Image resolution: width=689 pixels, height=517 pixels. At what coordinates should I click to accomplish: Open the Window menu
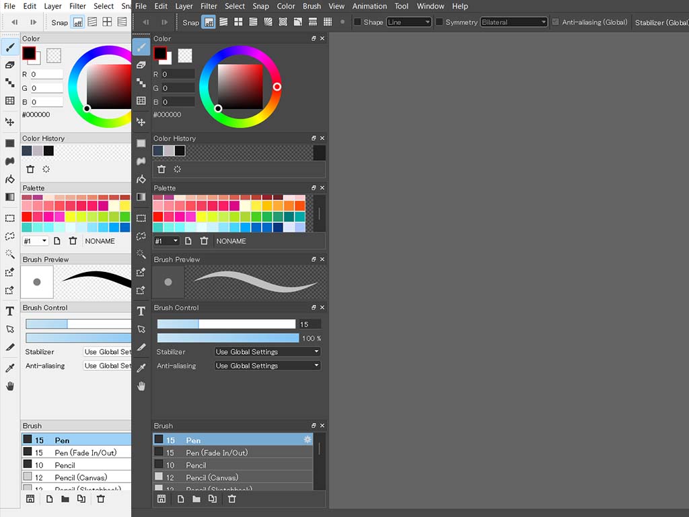[x=430, y=6]
